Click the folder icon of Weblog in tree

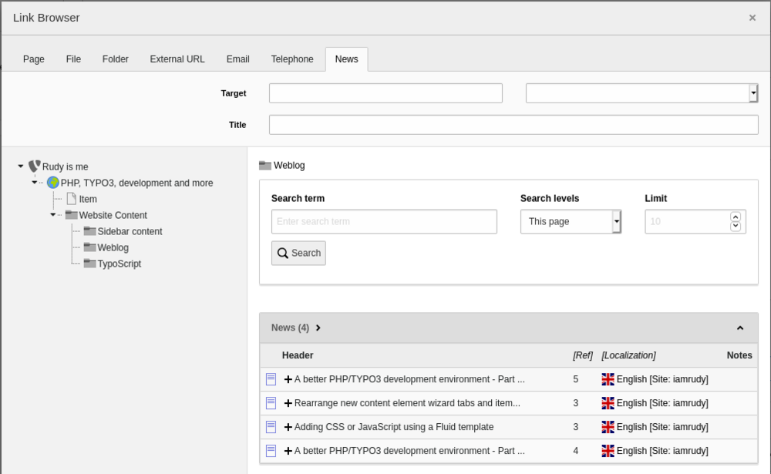tap(89, 247)
